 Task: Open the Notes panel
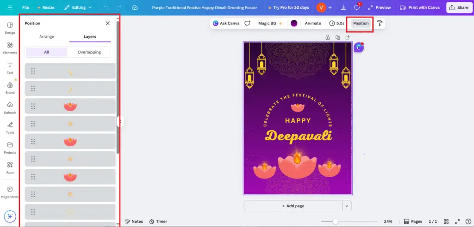[134, 221]
